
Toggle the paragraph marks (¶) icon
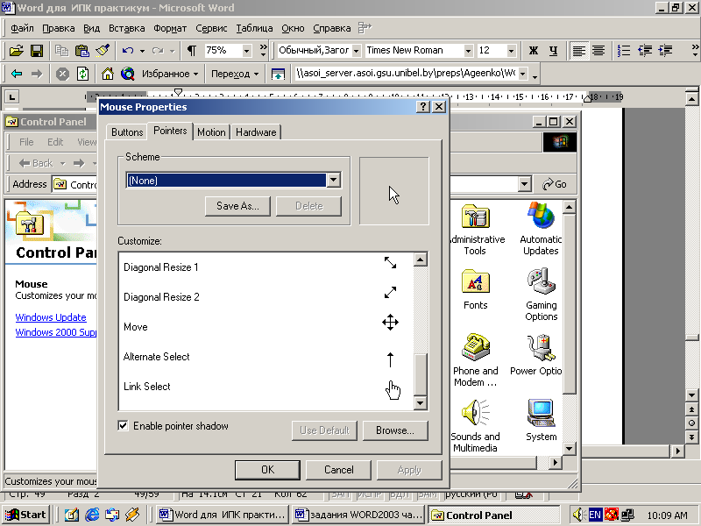point(191,51)
